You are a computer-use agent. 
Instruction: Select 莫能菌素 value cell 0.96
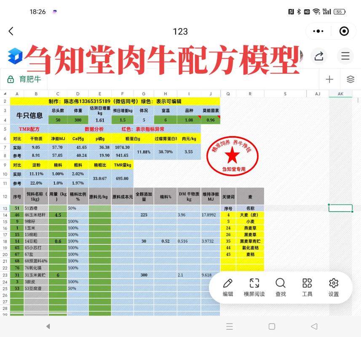[211, 120]
